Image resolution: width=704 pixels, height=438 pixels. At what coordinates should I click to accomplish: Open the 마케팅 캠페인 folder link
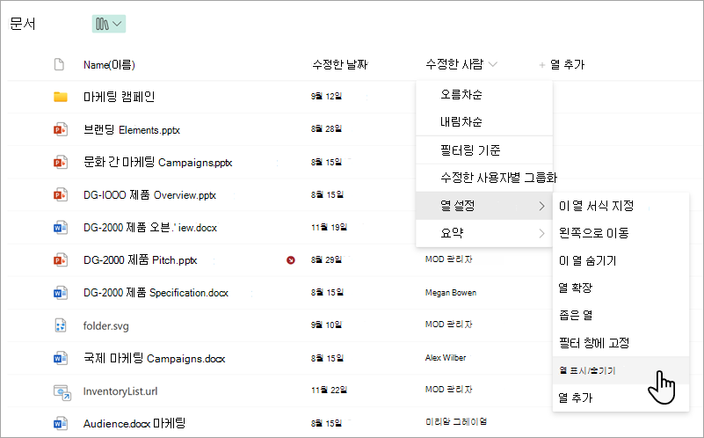click(119, 97)
